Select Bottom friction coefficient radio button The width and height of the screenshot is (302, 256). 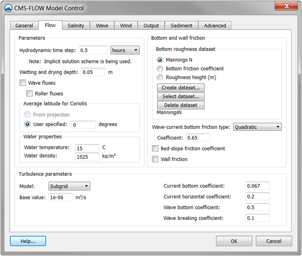(x=160, y=68)
